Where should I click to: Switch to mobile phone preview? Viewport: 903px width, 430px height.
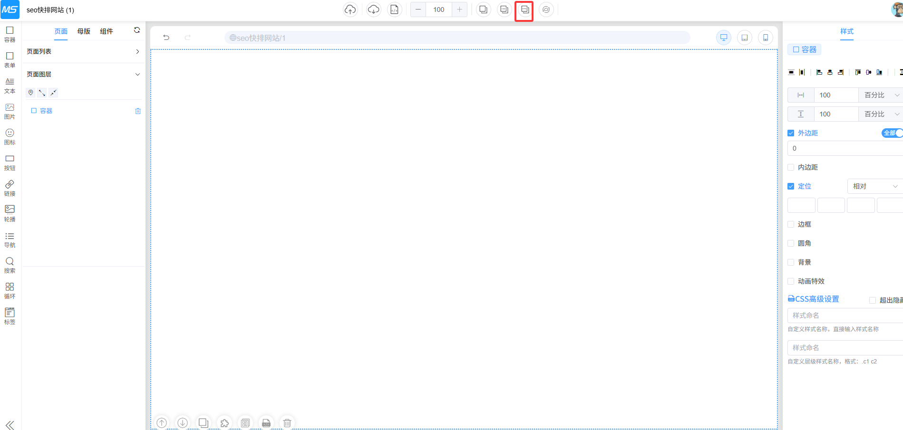[765, 38]
